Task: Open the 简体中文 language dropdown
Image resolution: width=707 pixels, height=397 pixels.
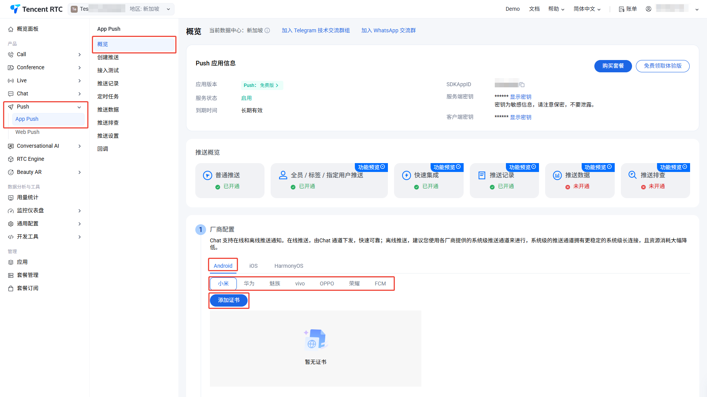Action: (x=587, y=9)
